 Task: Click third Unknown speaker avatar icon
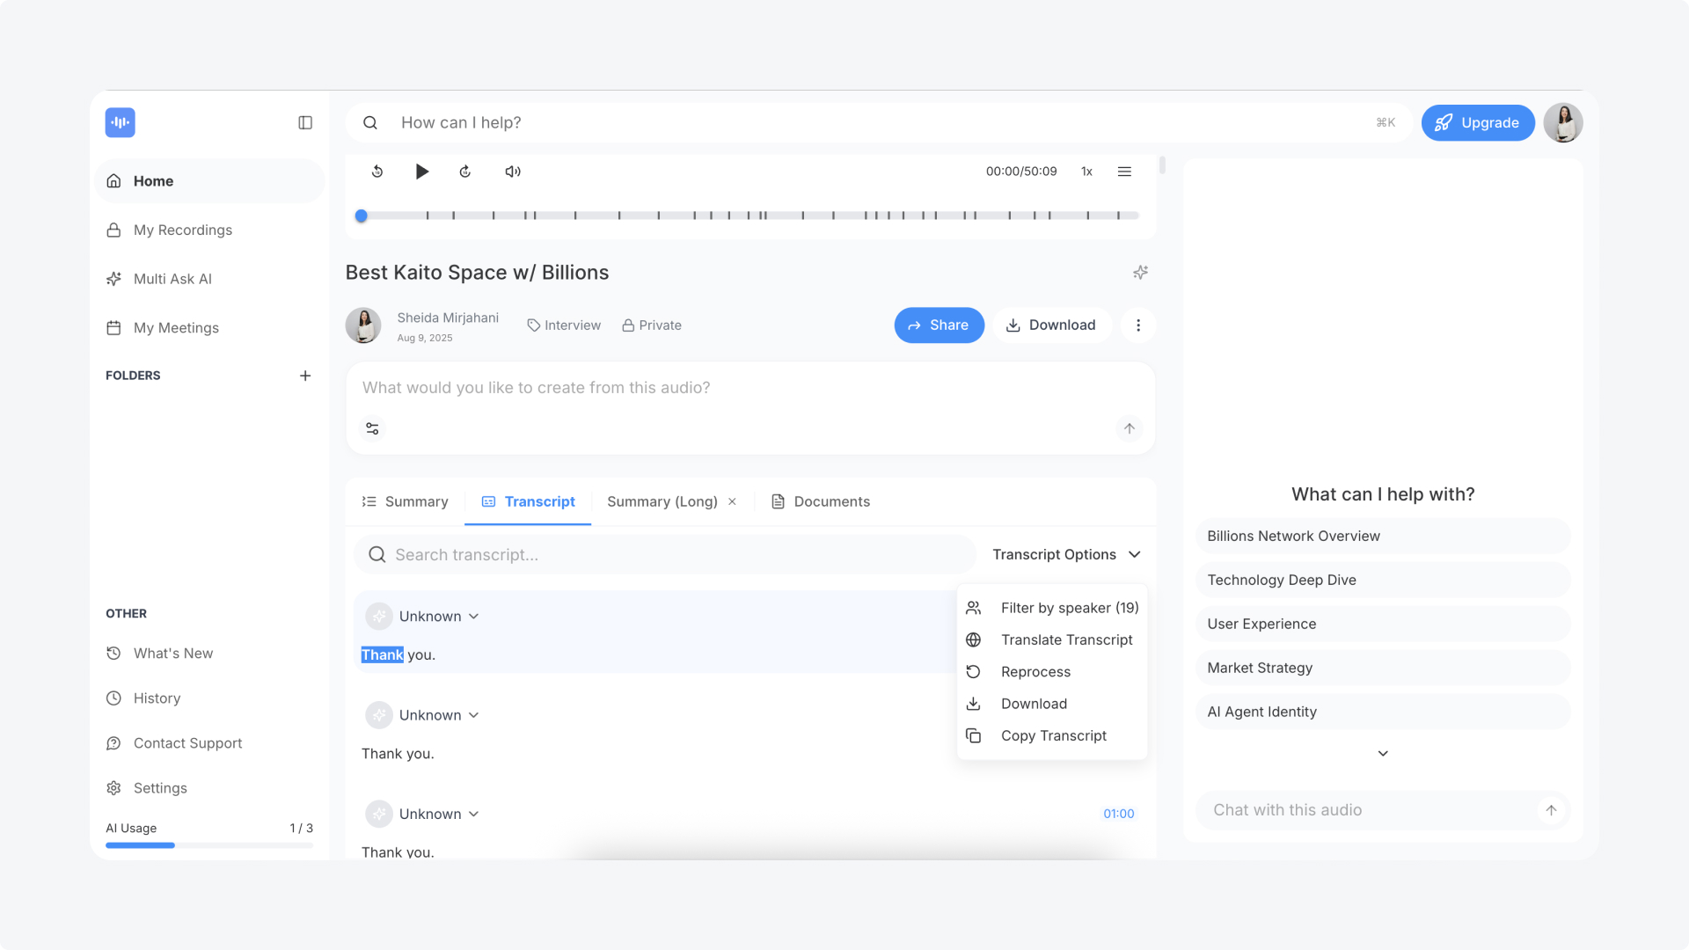pos(379,815)
